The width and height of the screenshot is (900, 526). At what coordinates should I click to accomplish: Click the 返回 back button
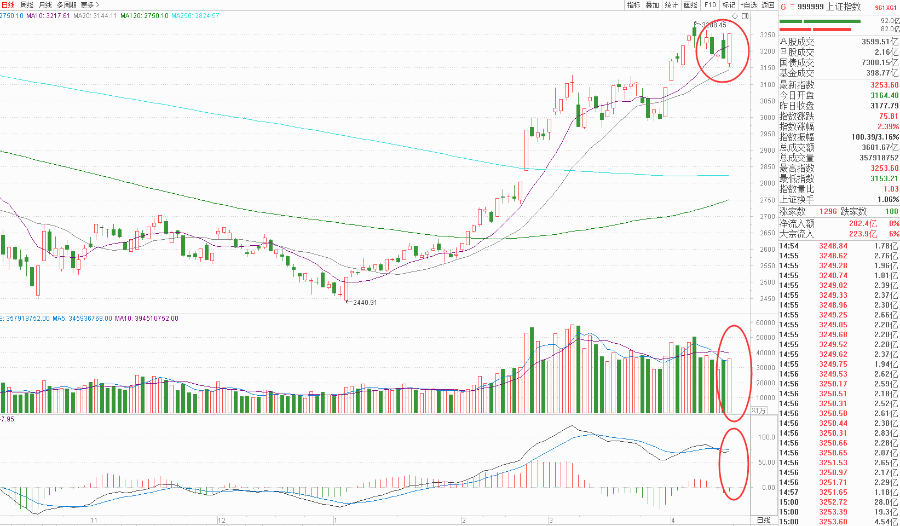768,5
